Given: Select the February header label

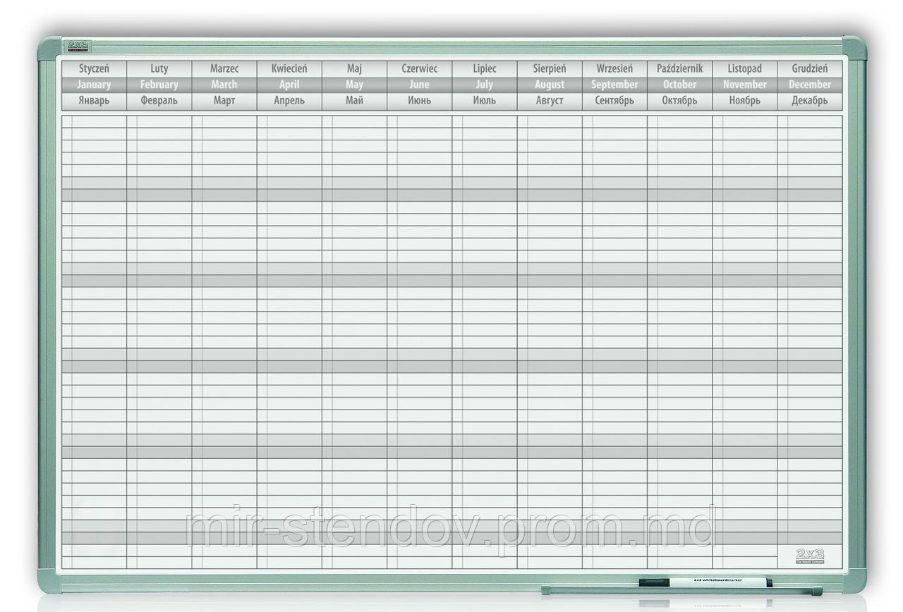Looking at the screenshot, I should click(x=159, y=85).
